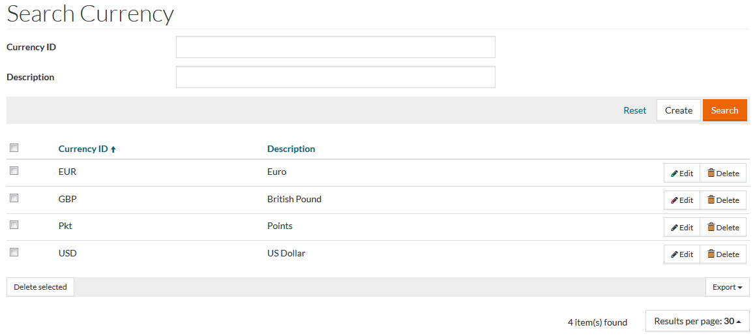Click the pencil Edit icon for EUR
Image resolution: width=755 pixels, height=336 pixels.
pos(675,174)
